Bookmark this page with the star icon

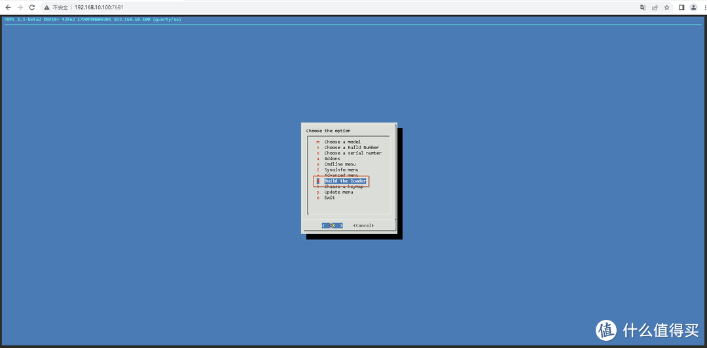tap(666, 7)
